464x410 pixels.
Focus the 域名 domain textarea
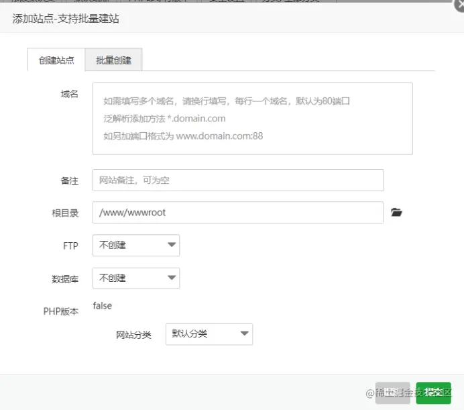click(x=252, y=119)
